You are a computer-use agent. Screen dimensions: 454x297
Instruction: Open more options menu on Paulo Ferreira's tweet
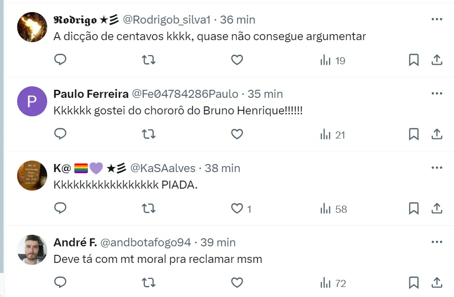click(x=437, y=93)
